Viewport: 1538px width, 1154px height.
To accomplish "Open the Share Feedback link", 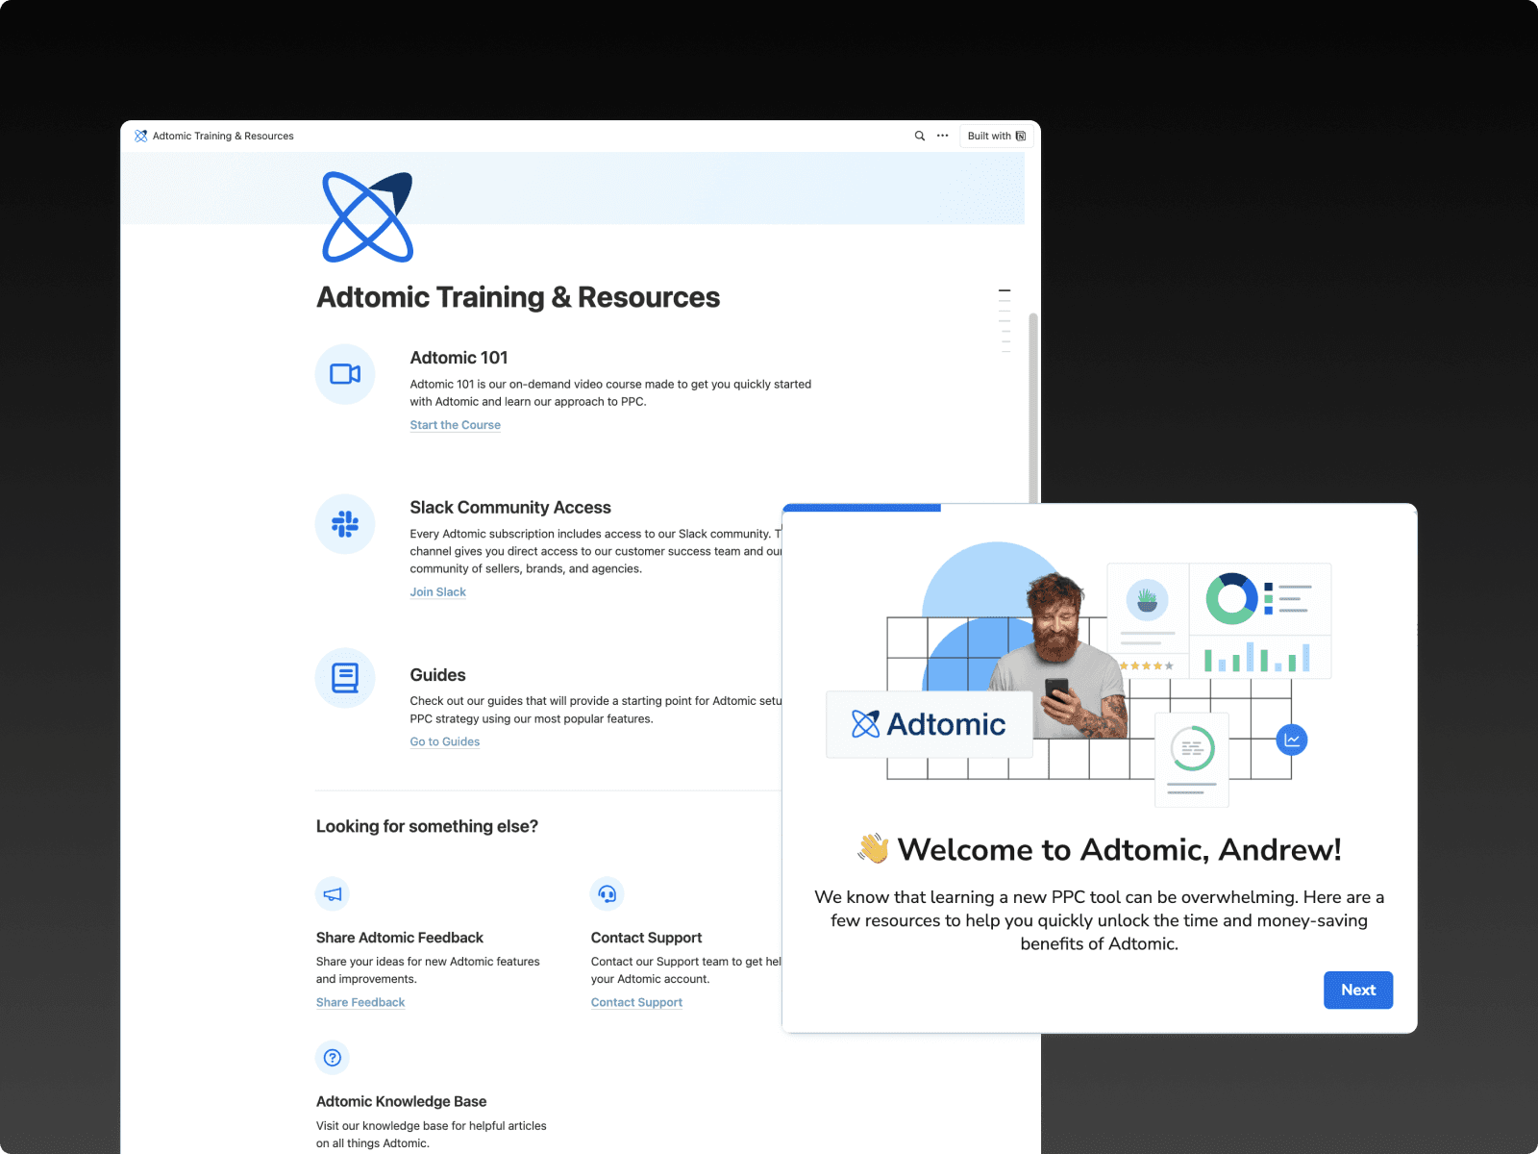I will (360, 1003).
